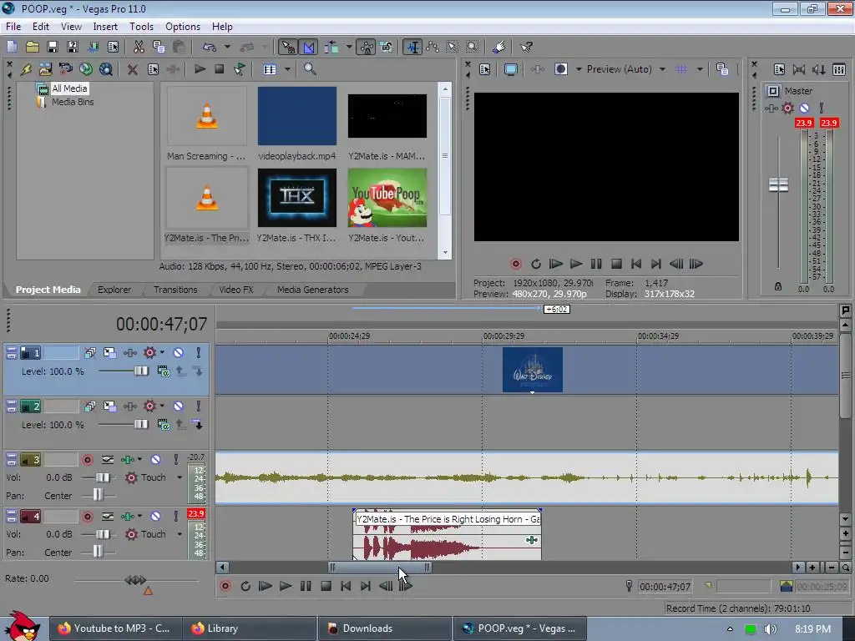Viewport: 855px width, 641px height.
Task: Select the THX intro media thumbnail
Action: (x=297, y=197)
